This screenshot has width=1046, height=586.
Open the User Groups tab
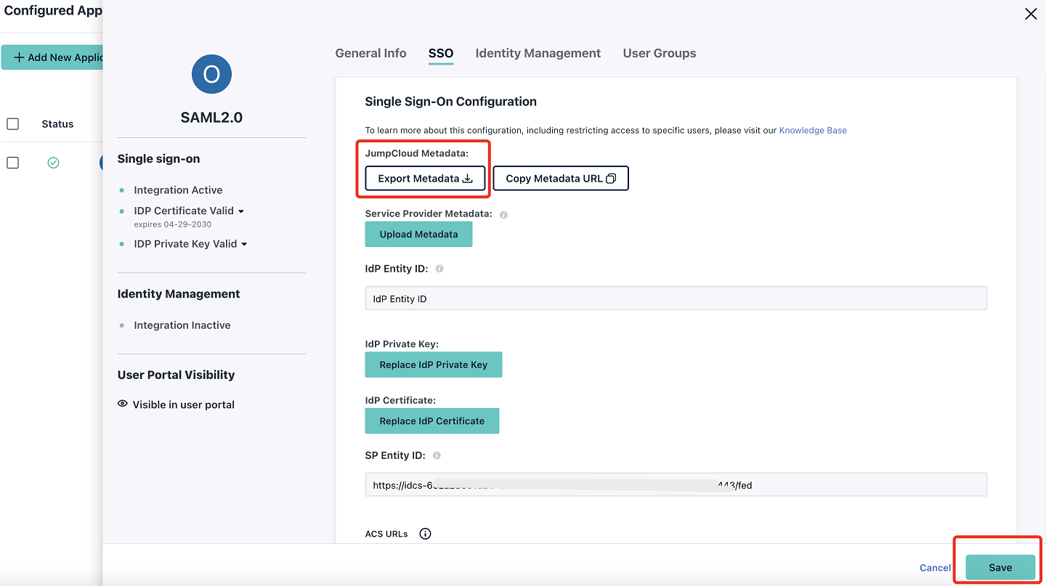(659, 53)
